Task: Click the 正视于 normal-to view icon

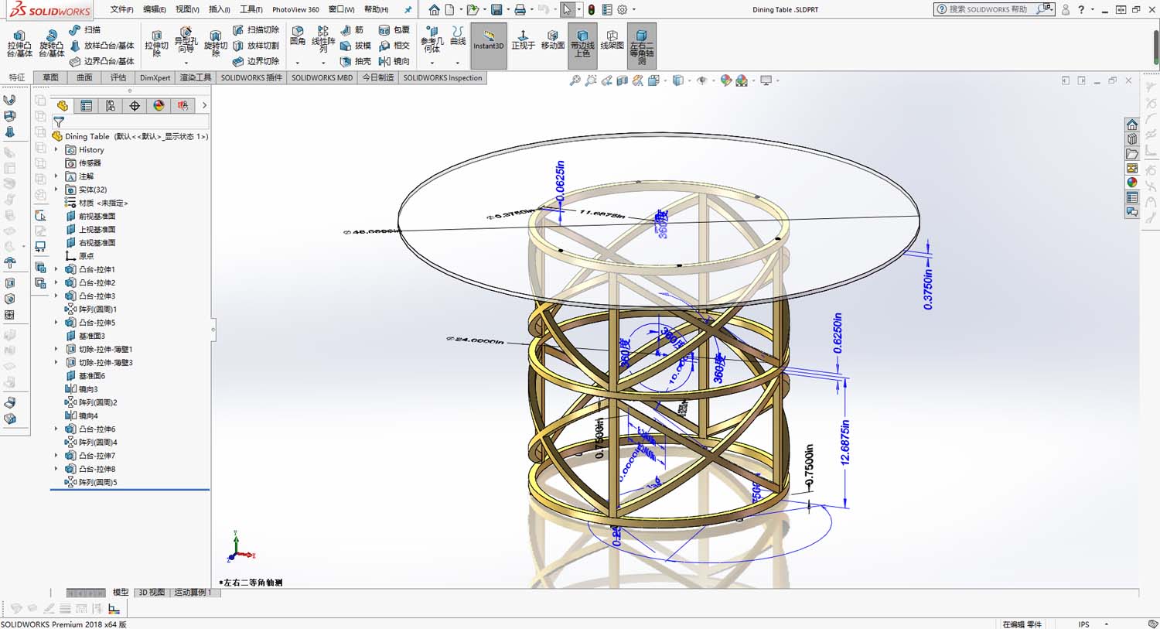Action: coord(523,39)
